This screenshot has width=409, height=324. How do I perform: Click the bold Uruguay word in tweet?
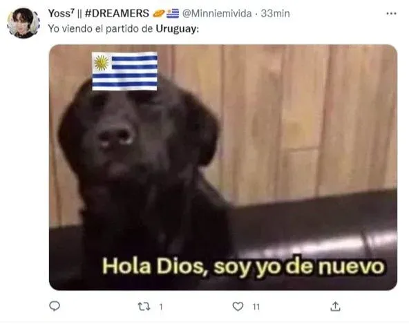point(178,29)
